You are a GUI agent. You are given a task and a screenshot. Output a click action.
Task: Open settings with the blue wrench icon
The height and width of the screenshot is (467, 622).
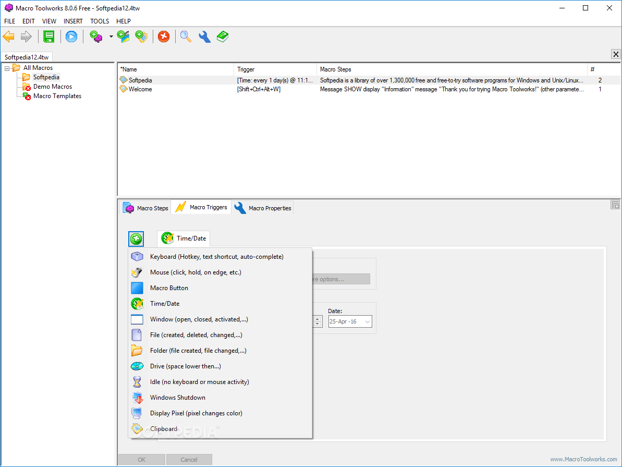pyautogui.click(x=204, y=37)
